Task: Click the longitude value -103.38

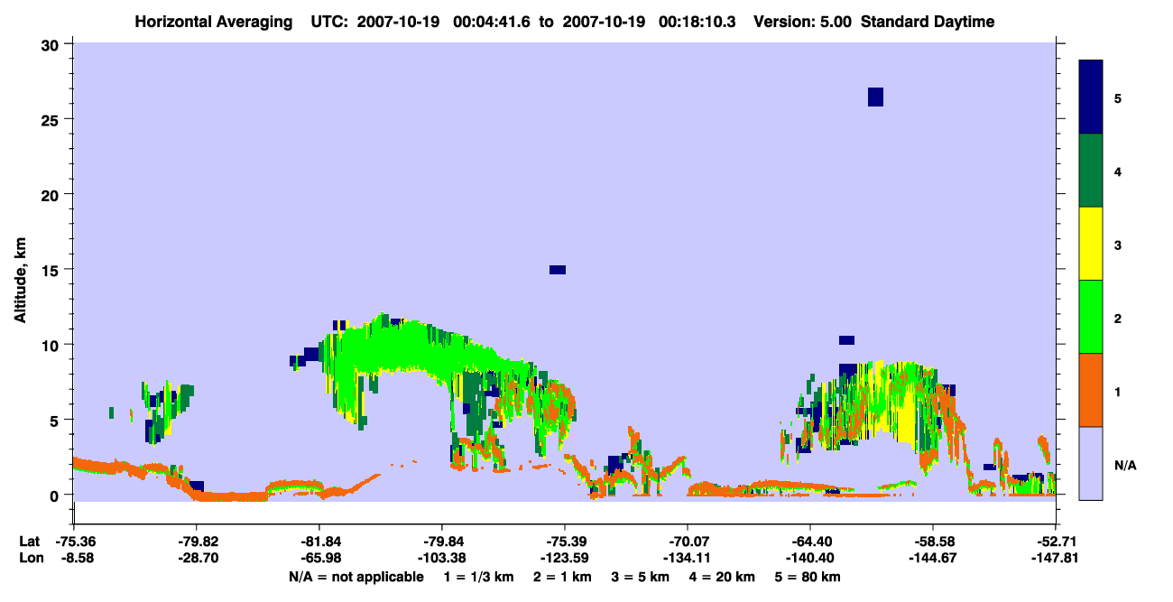Action: tap(441, 558)
